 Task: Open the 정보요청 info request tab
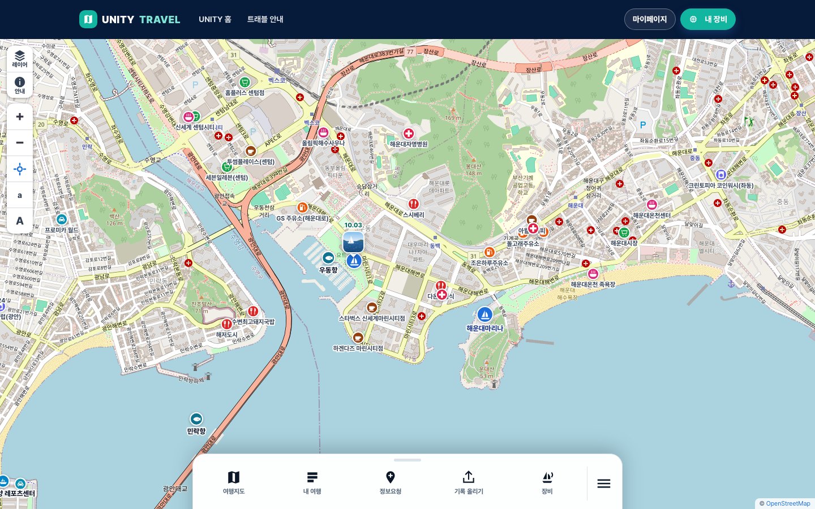pyautogui.click(x=390, y=483)
